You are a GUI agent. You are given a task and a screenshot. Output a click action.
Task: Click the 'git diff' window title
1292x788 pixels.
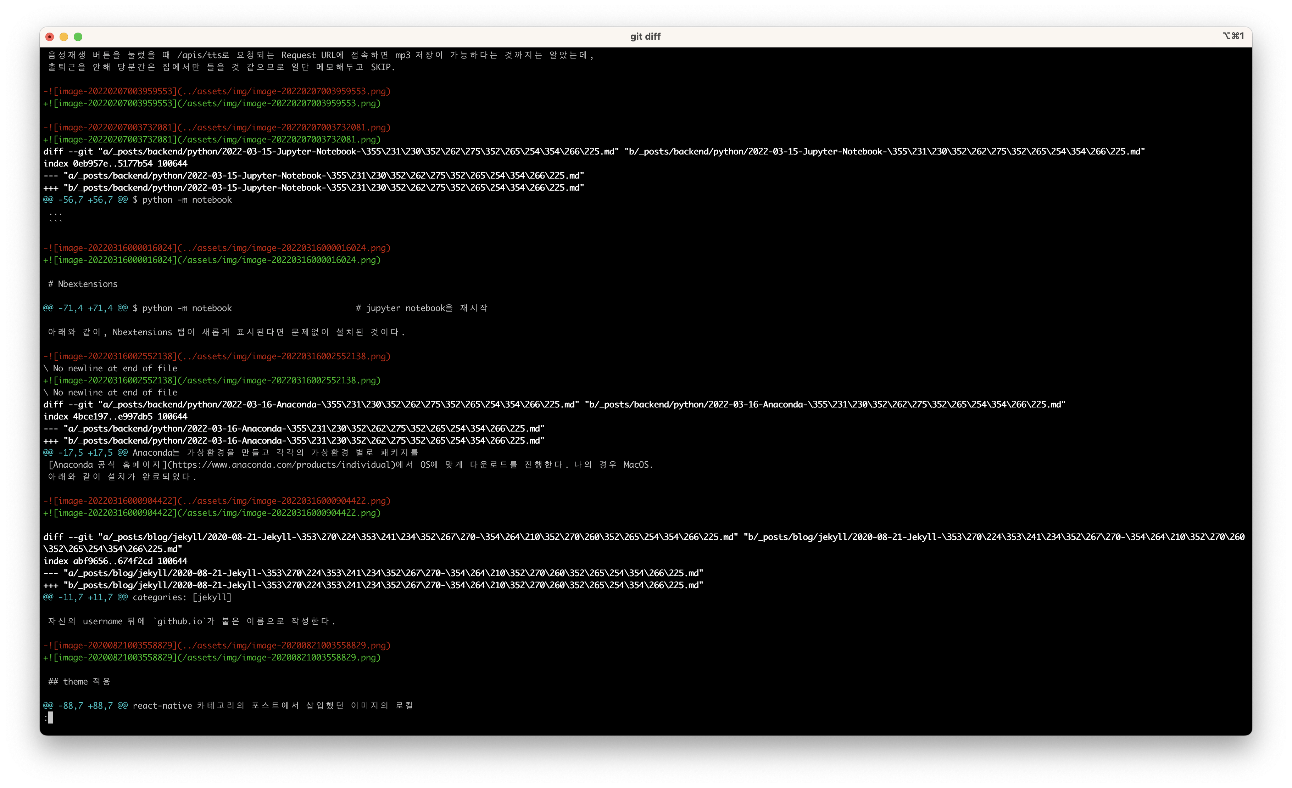click(645, 37)
